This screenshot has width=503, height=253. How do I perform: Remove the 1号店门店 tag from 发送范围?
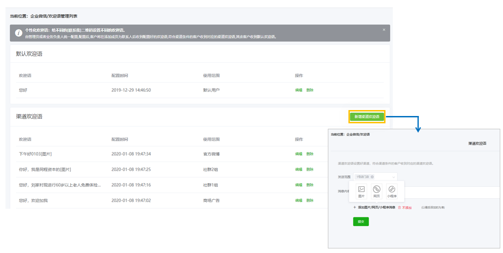pyautogui.click(x=372, y=177)
